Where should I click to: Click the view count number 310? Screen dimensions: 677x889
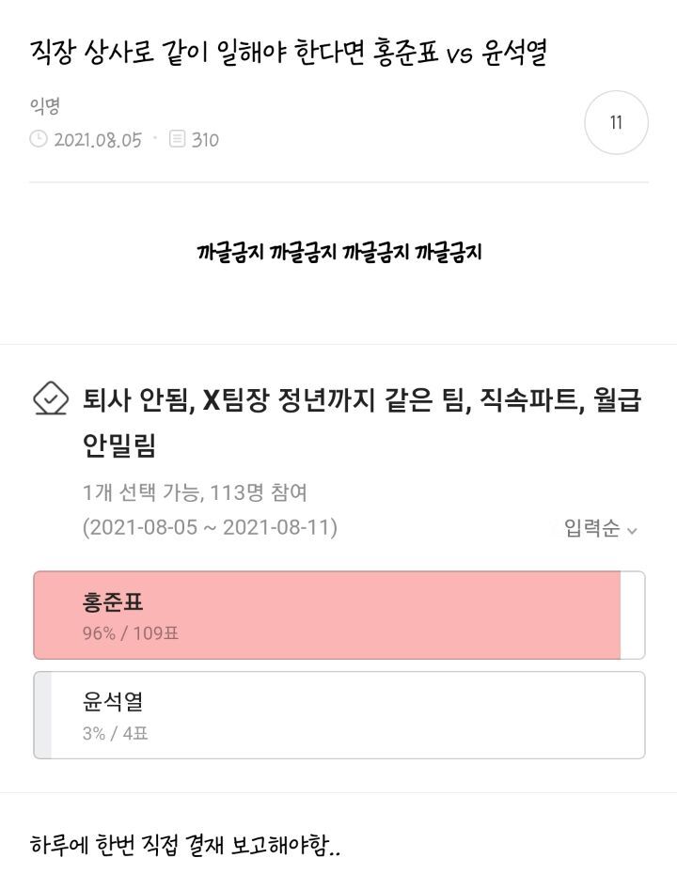point(205,140)
